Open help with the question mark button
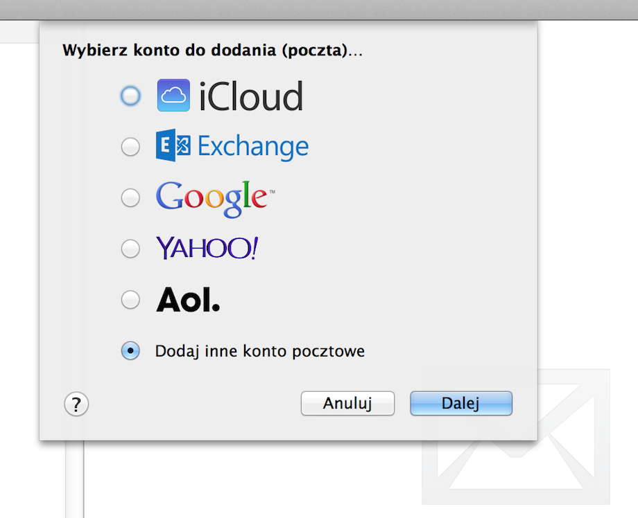This screenshot has width=638, height=518. coord(76,404)
